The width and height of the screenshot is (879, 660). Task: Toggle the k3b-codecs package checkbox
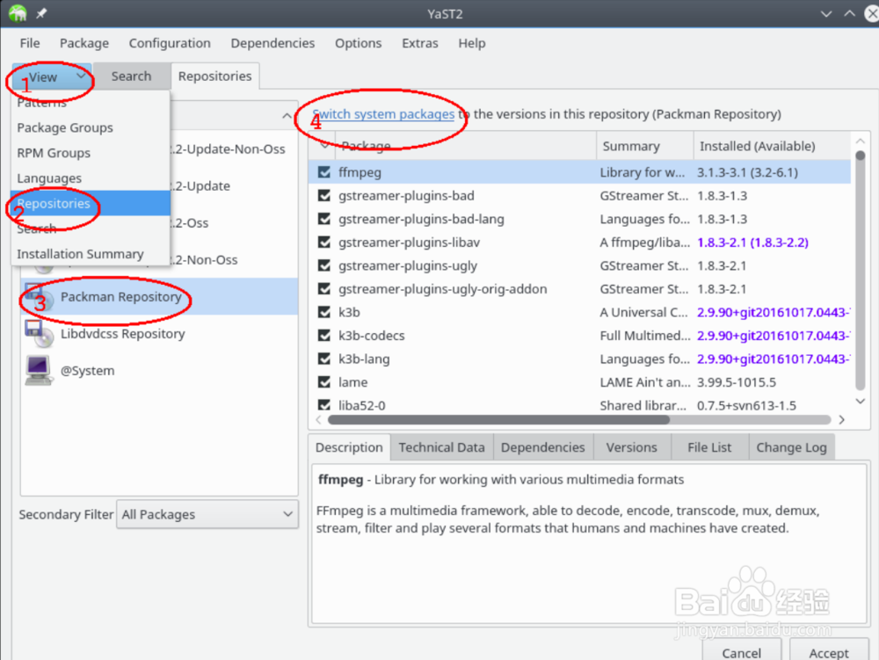tap(324, 336)
